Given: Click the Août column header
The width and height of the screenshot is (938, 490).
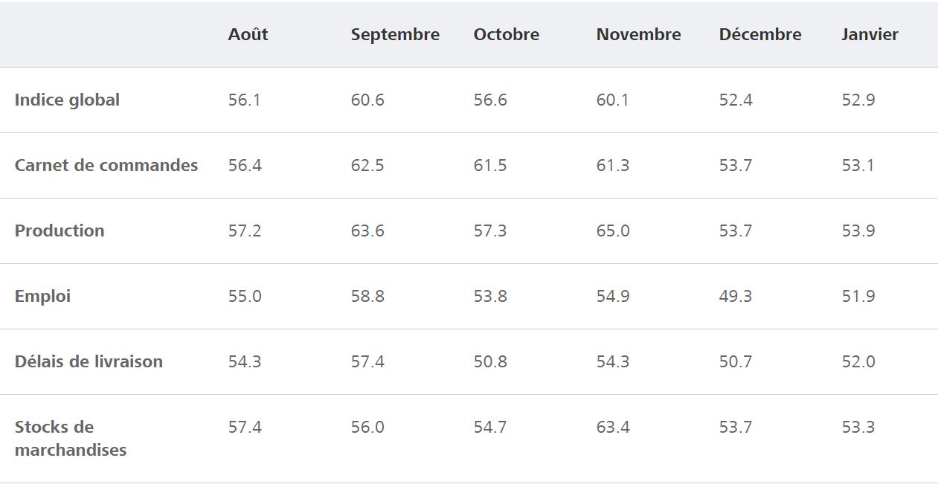Looking at the screenshot, I should click(x=248, y=34).
